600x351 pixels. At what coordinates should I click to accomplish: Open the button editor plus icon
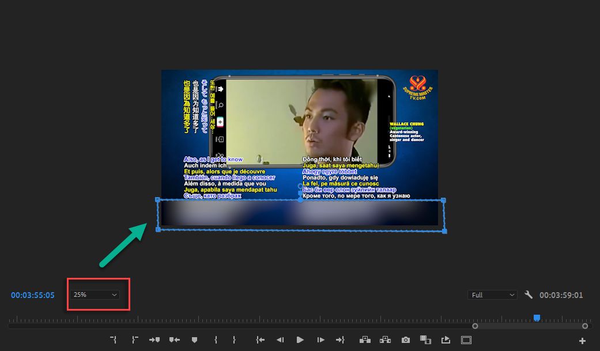point(582,341)
